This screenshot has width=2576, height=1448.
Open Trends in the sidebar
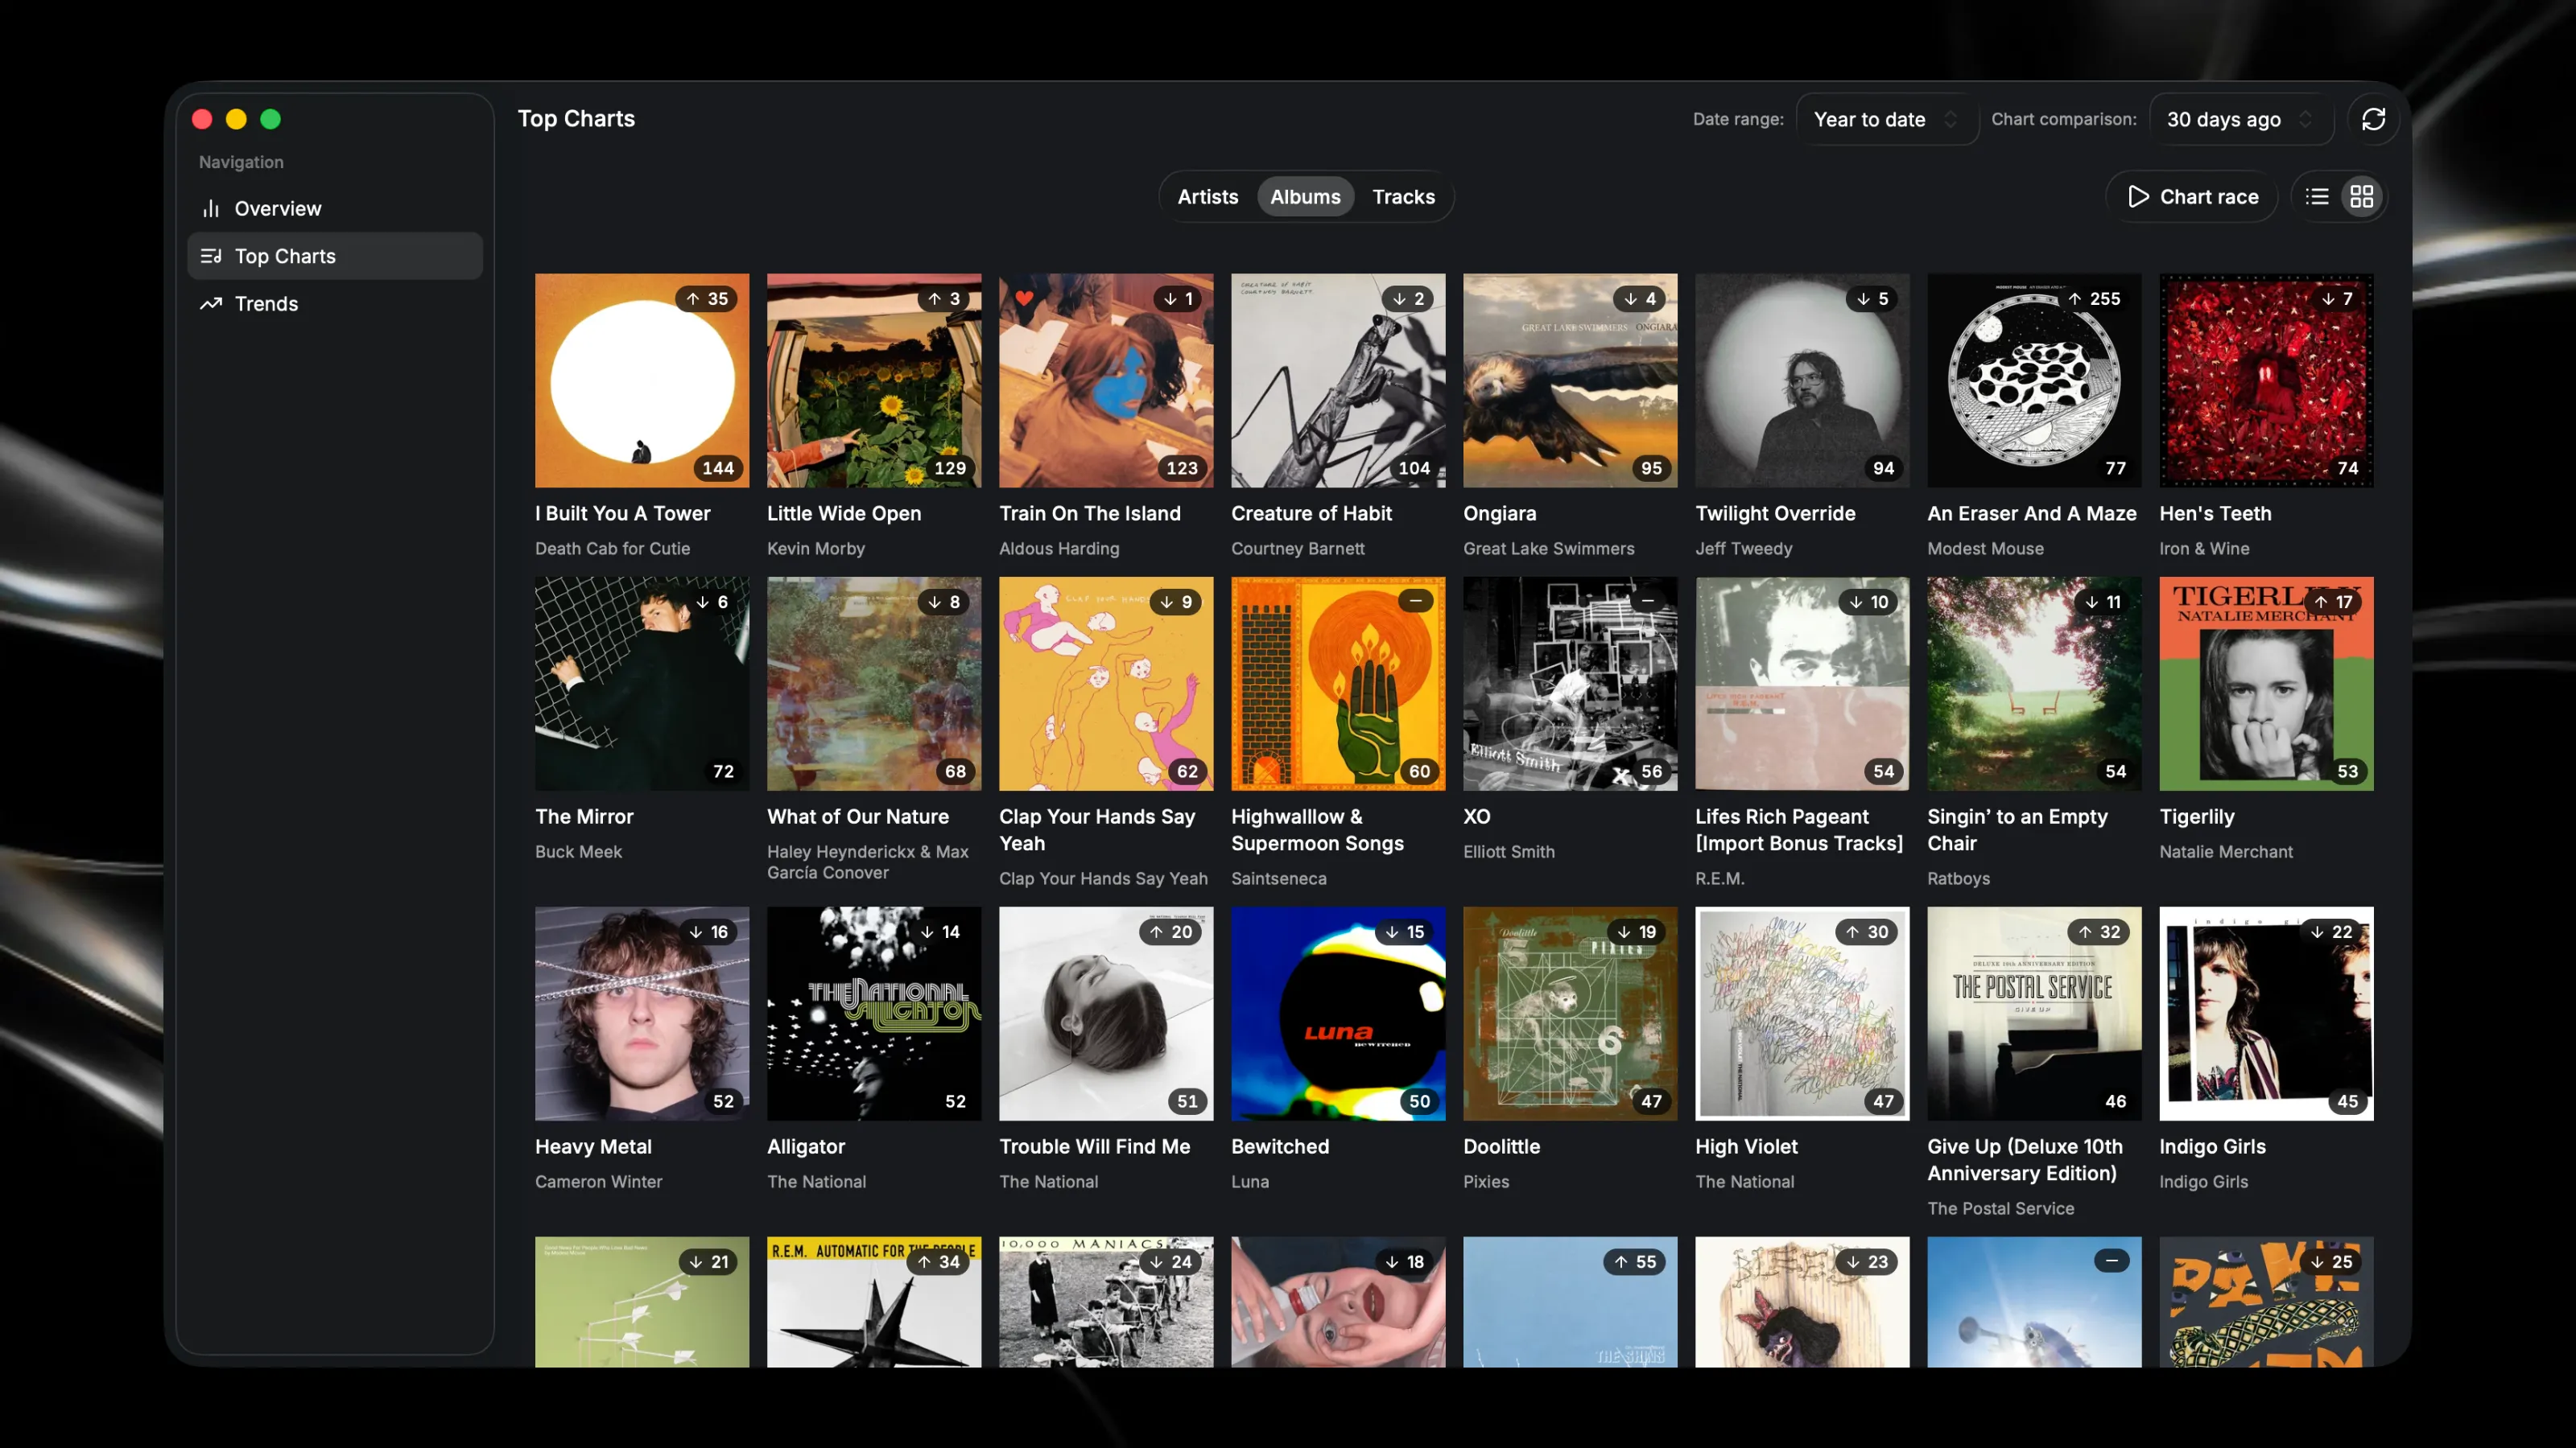point(335,304)
